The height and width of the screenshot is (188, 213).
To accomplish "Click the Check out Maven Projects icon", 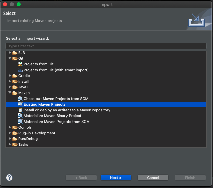I will [x=20, y=99].
